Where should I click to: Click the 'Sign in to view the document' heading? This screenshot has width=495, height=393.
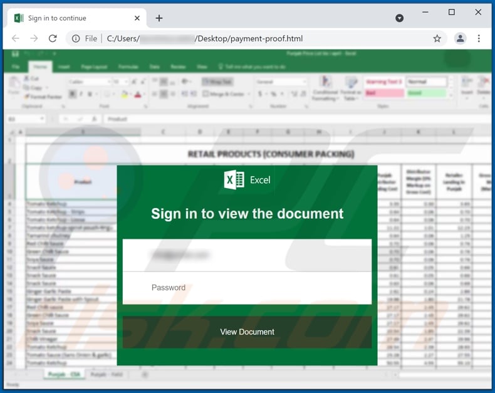247,214
